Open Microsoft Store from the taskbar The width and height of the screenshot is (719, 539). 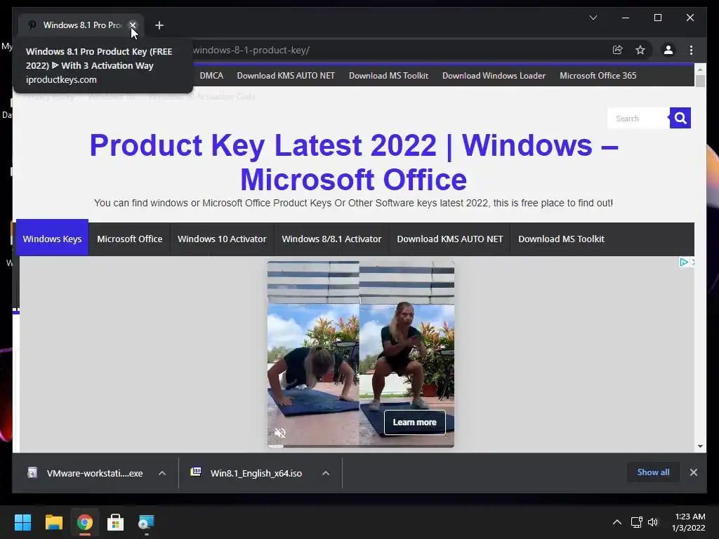[115, 522]
